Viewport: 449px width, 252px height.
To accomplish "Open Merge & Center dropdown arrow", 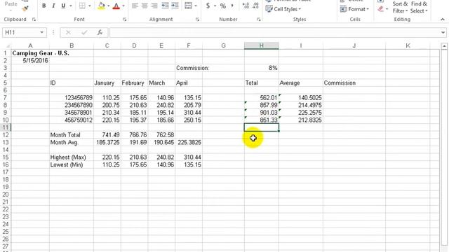I will [x=196, y=6].
